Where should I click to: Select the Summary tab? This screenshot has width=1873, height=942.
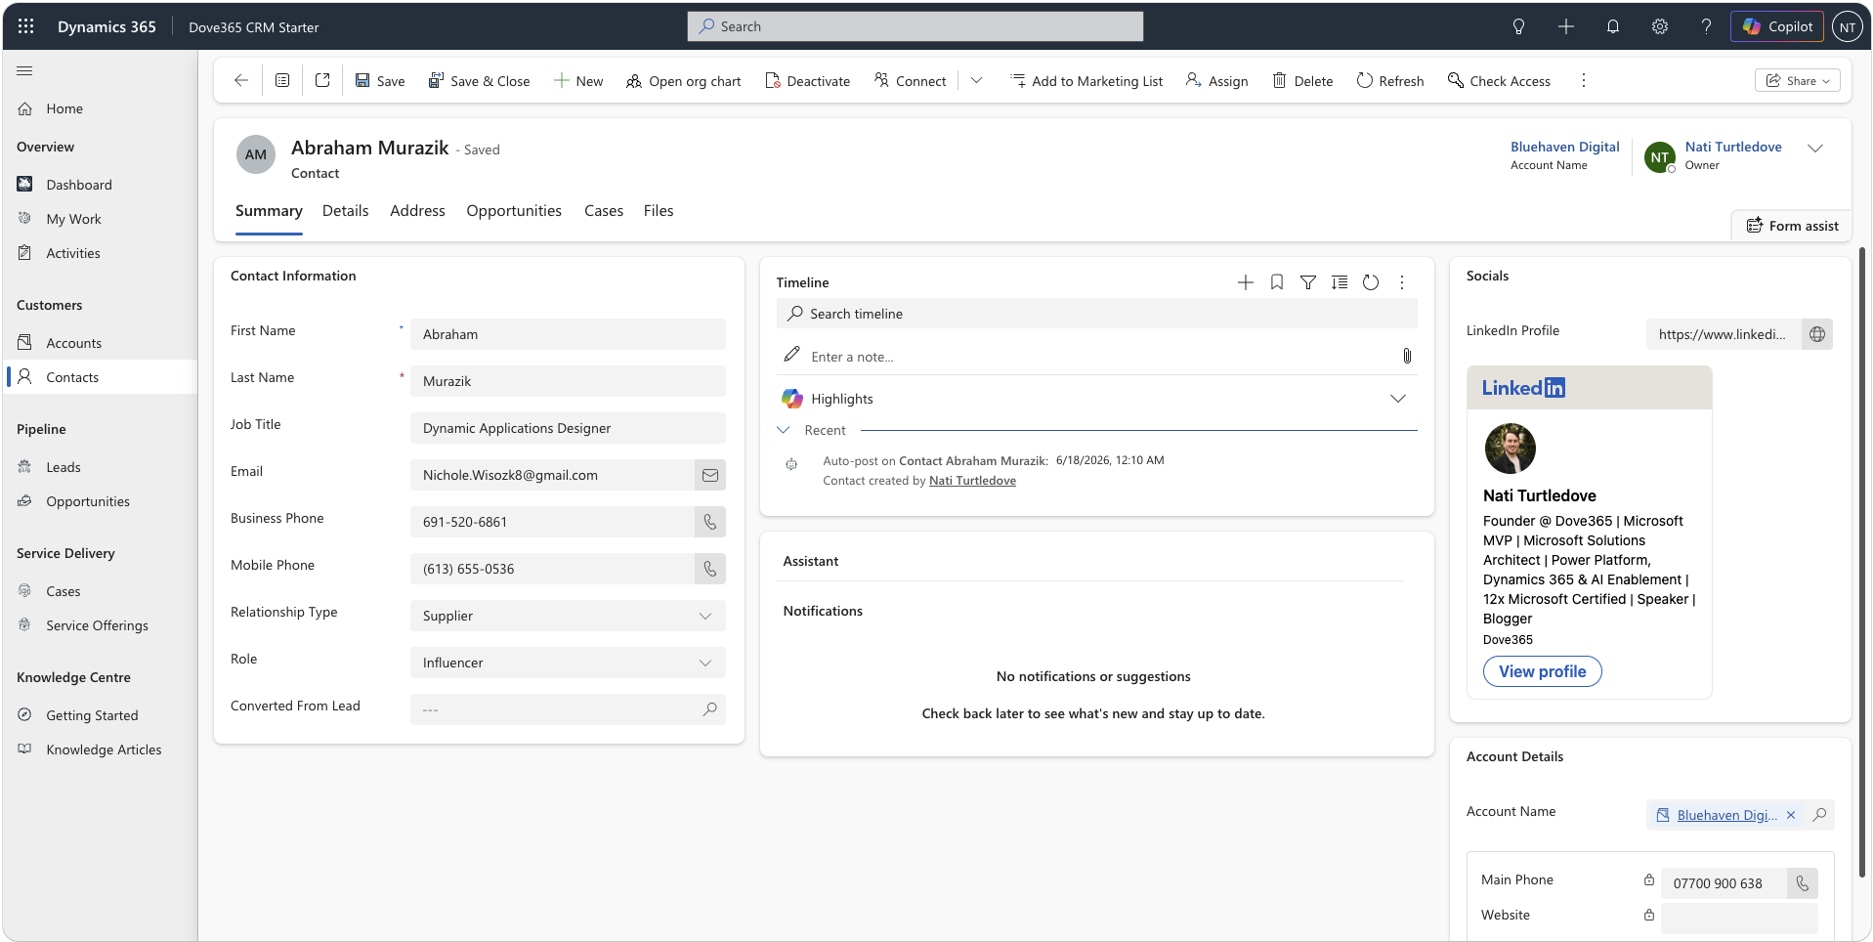click(269, 211)
